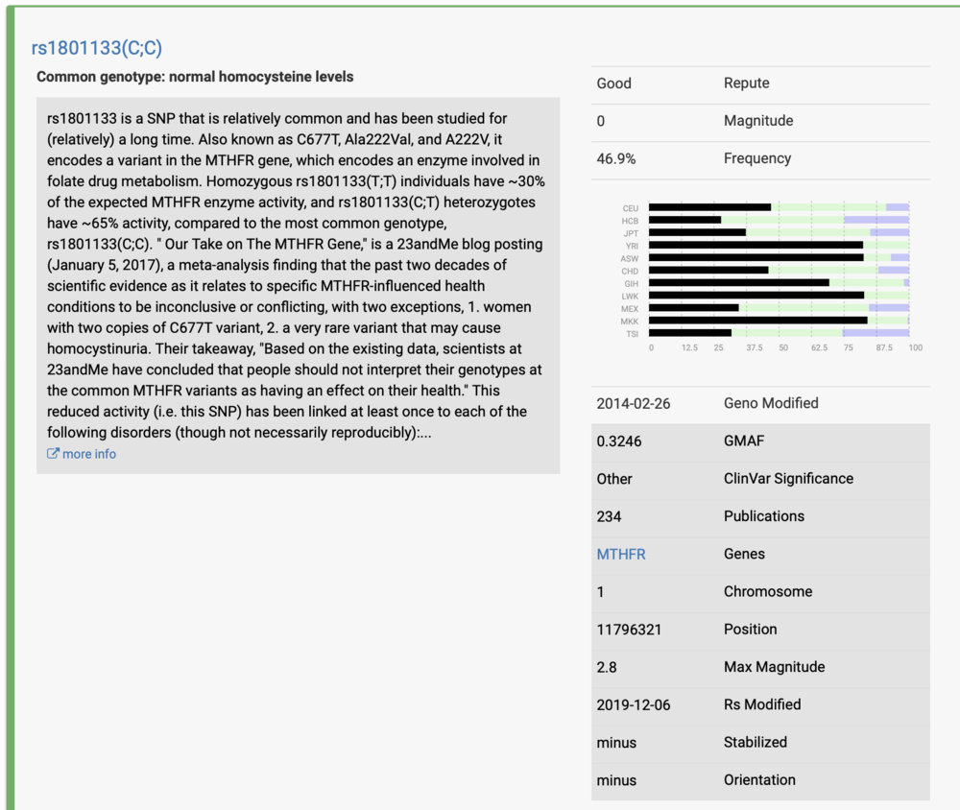Select the GMAF value 0.3246

[x=620, y=441]
